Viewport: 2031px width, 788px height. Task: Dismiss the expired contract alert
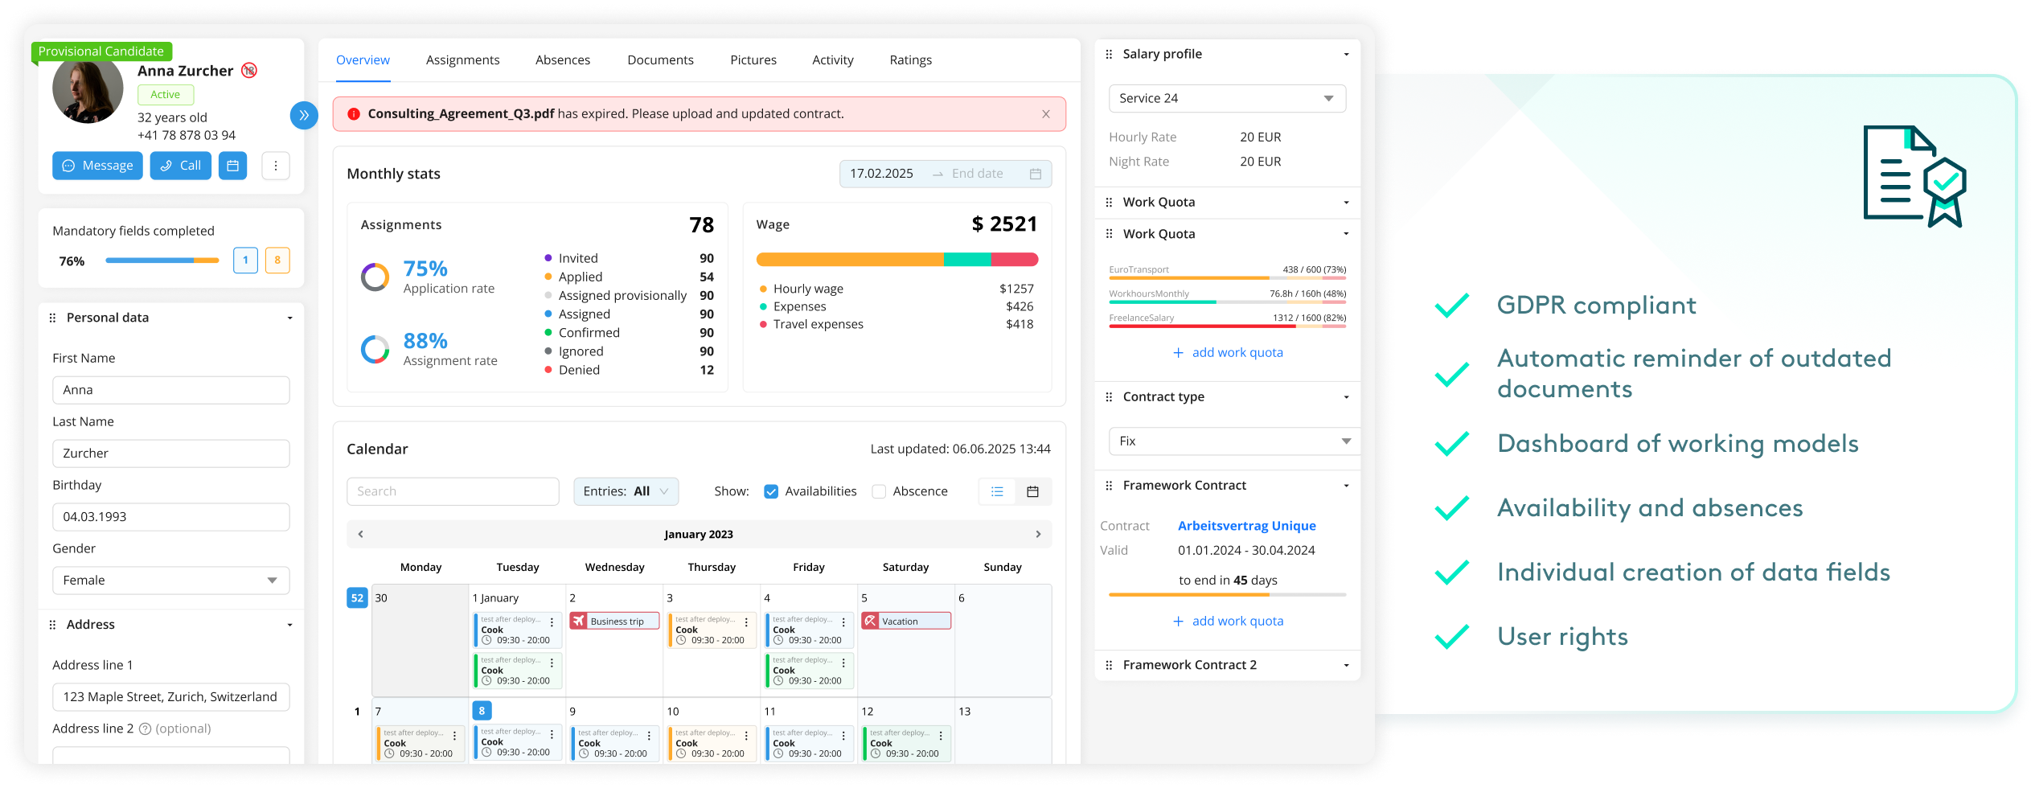click(x=1046, y=113)
